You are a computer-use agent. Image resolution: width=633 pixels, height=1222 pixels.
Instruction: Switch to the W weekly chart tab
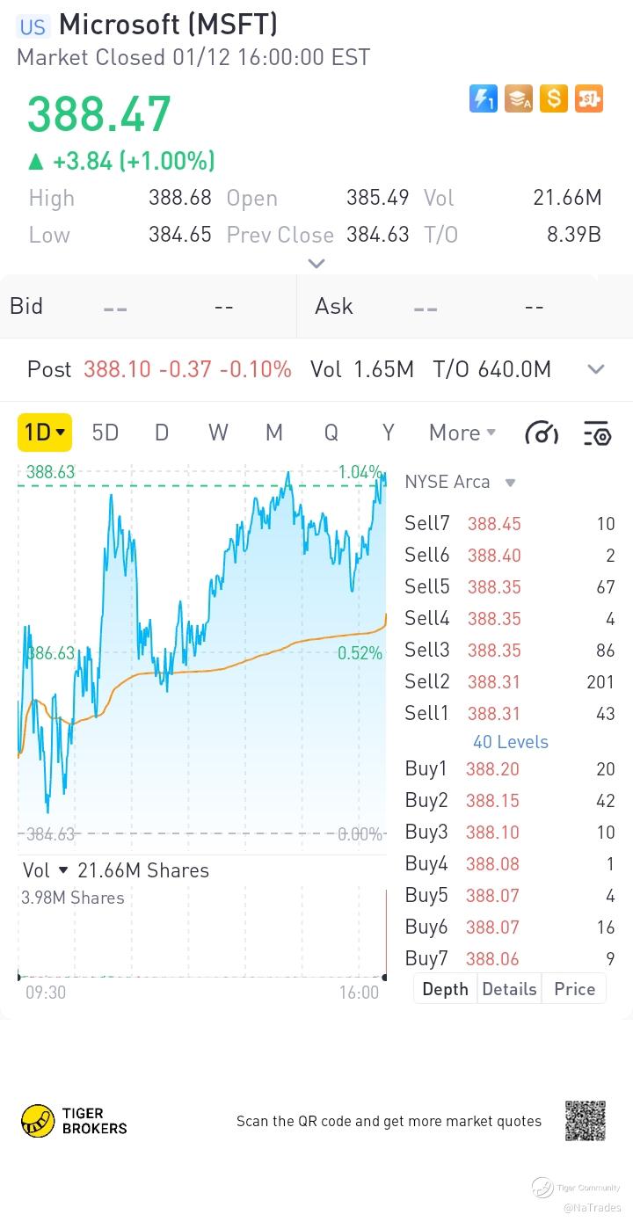(x=218, y=433)
